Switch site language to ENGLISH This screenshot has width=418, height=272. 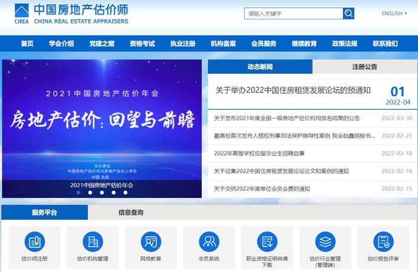tap(392, 13)
